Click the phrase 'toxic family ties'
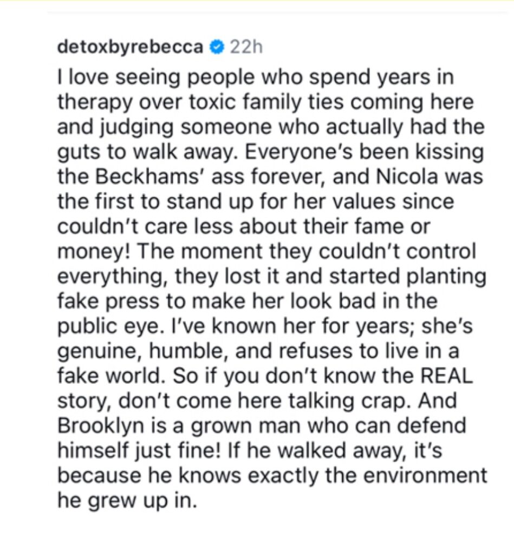 point(266,102)
